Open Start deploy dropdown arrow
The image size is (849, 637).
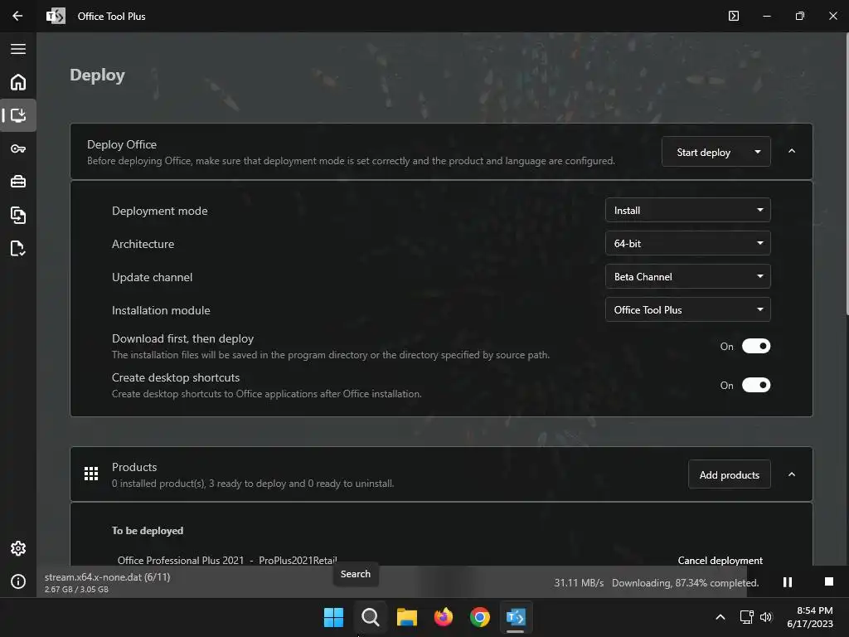tap(758, 153)
